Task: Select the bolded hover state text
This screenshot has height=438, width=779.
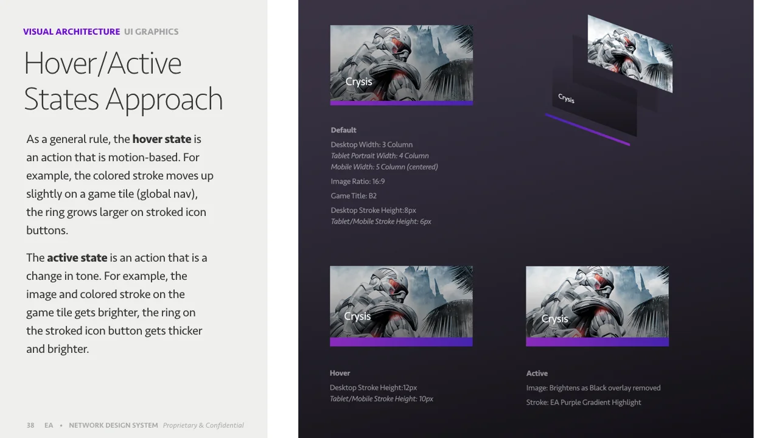Action: pos(163,139)
